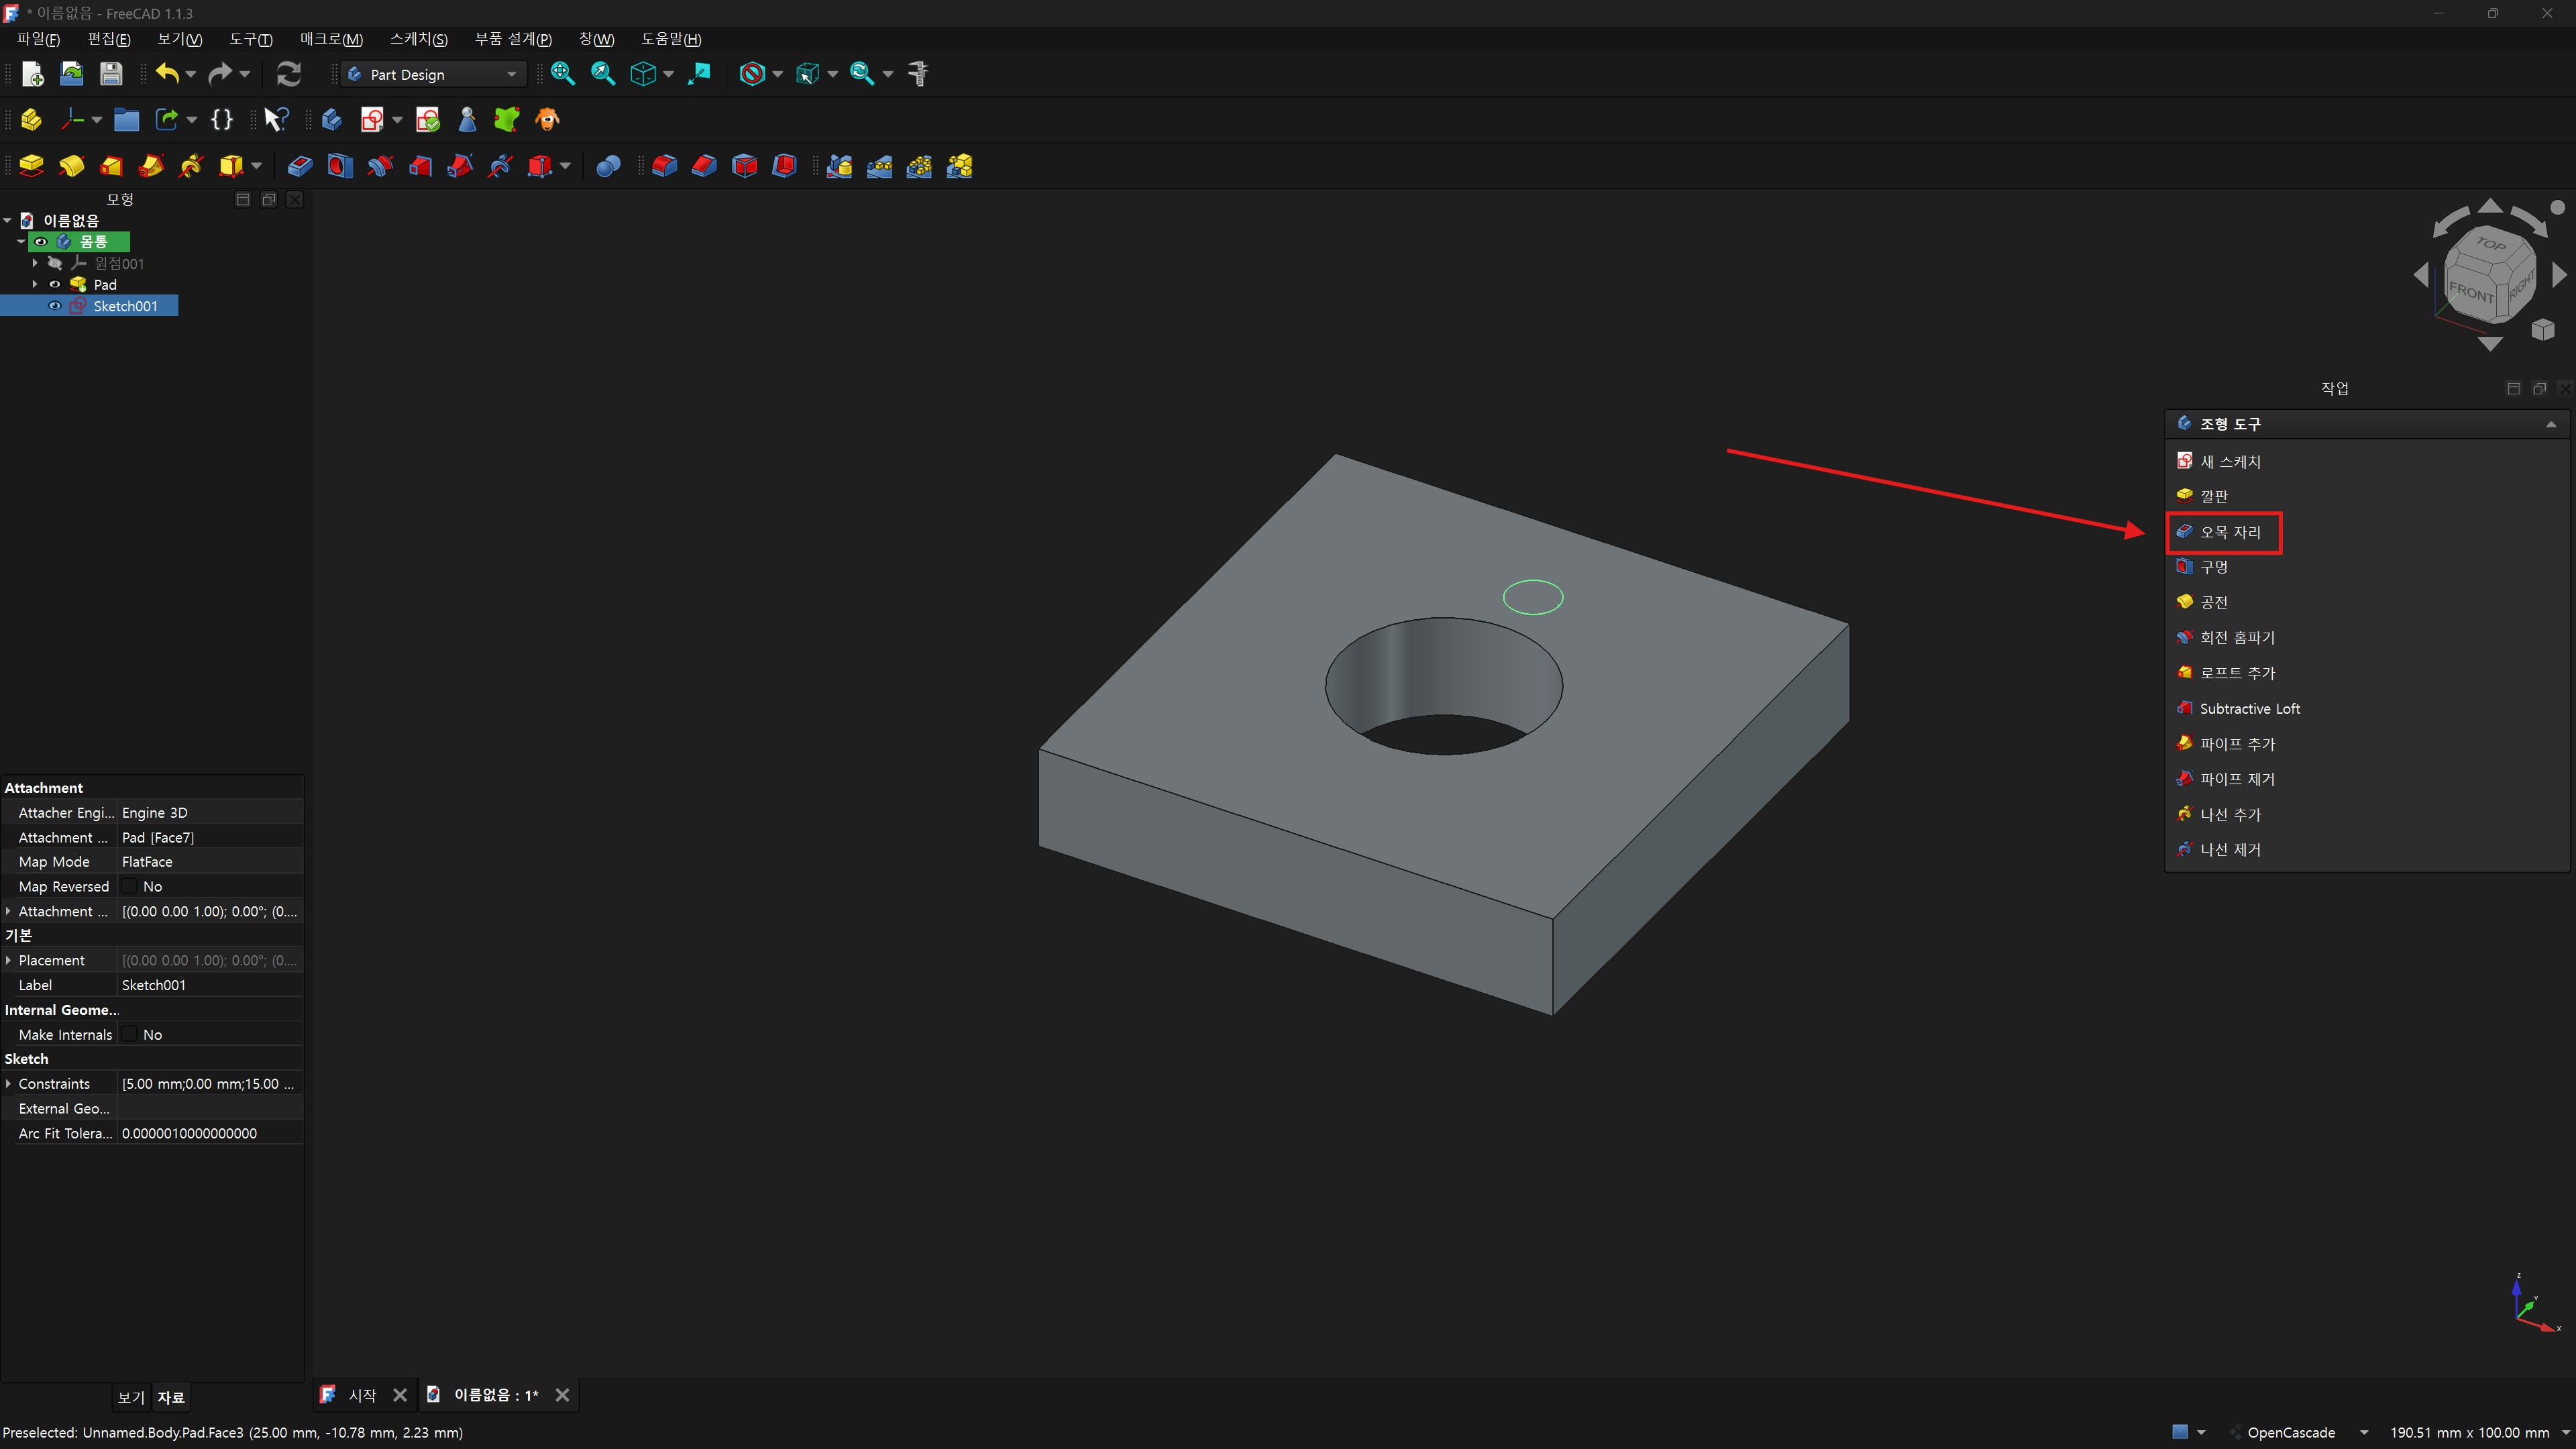Click the Revolution tool icon
The height and width of the screenshot is (1449, 2576).
tap(72, 166)
